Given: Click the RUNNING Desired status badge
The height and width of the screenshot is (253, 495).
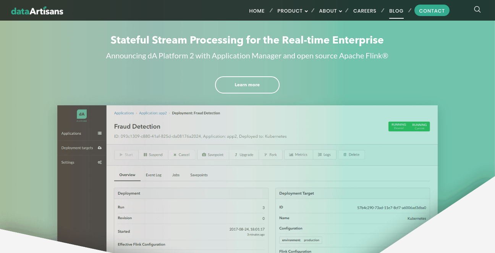Looking at the screenshot, I should 399,126.
